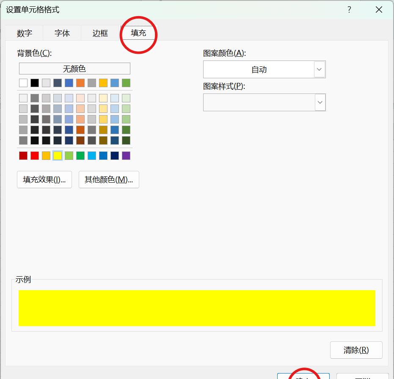Select the 填充 tab

(138, 33)
